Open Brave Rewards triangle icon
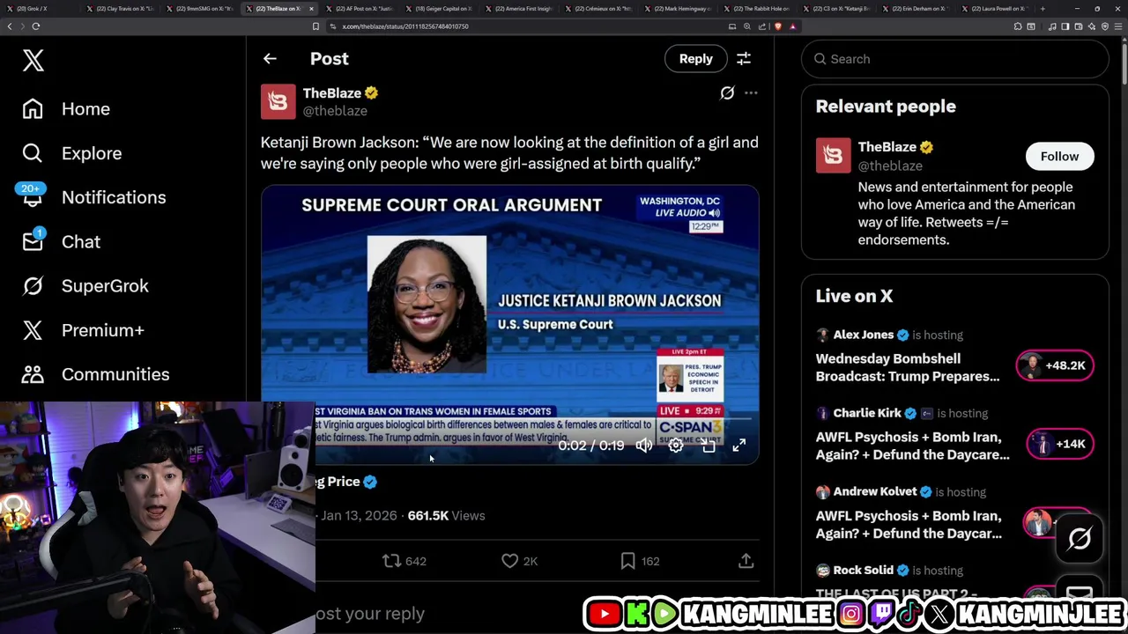The image size is (1128, 634). pos(793,26)
